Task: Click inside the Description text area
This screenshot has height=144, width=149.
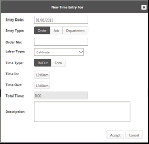Action: coord(82,112)
